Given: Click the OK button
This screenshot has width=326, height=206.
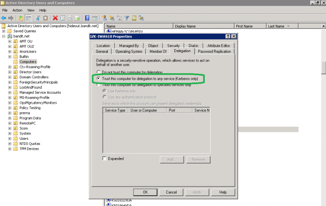Looking at the screenshot, I should point(145,192).
